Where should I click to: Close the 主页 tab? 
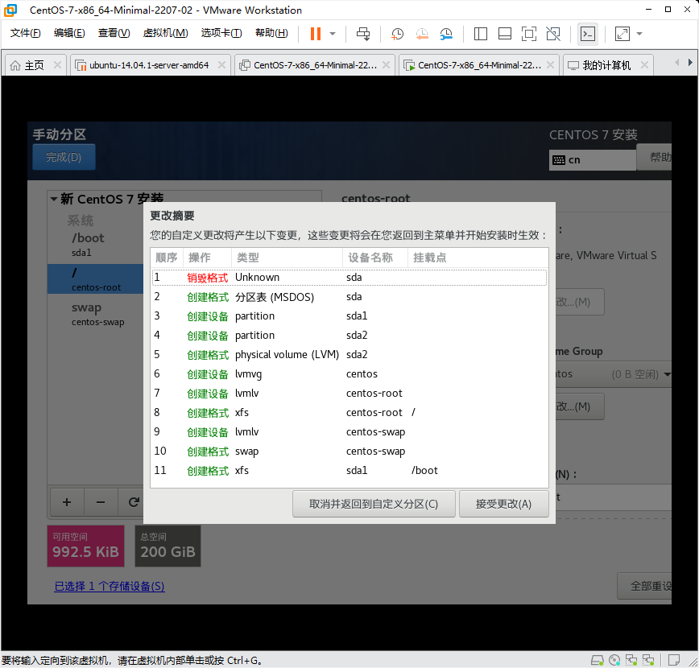57,65
